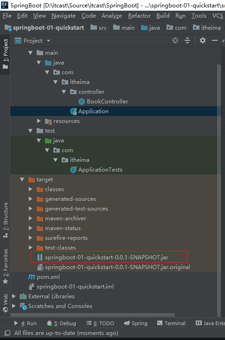This screenshot has width=225, height=340.
Task: Expand the classes folder
Action: point(31,189)
